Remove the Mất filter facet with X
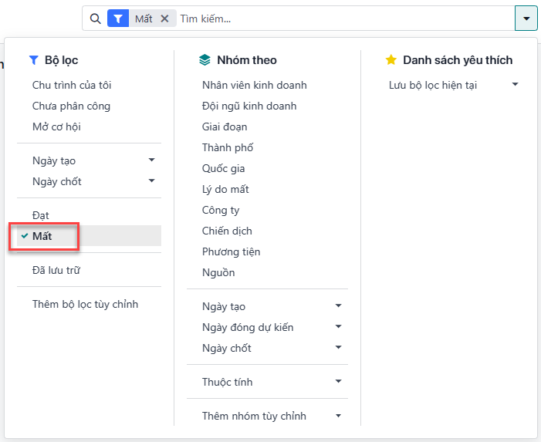The height and width of the screenshot is (442, 541). click(164, 19)
